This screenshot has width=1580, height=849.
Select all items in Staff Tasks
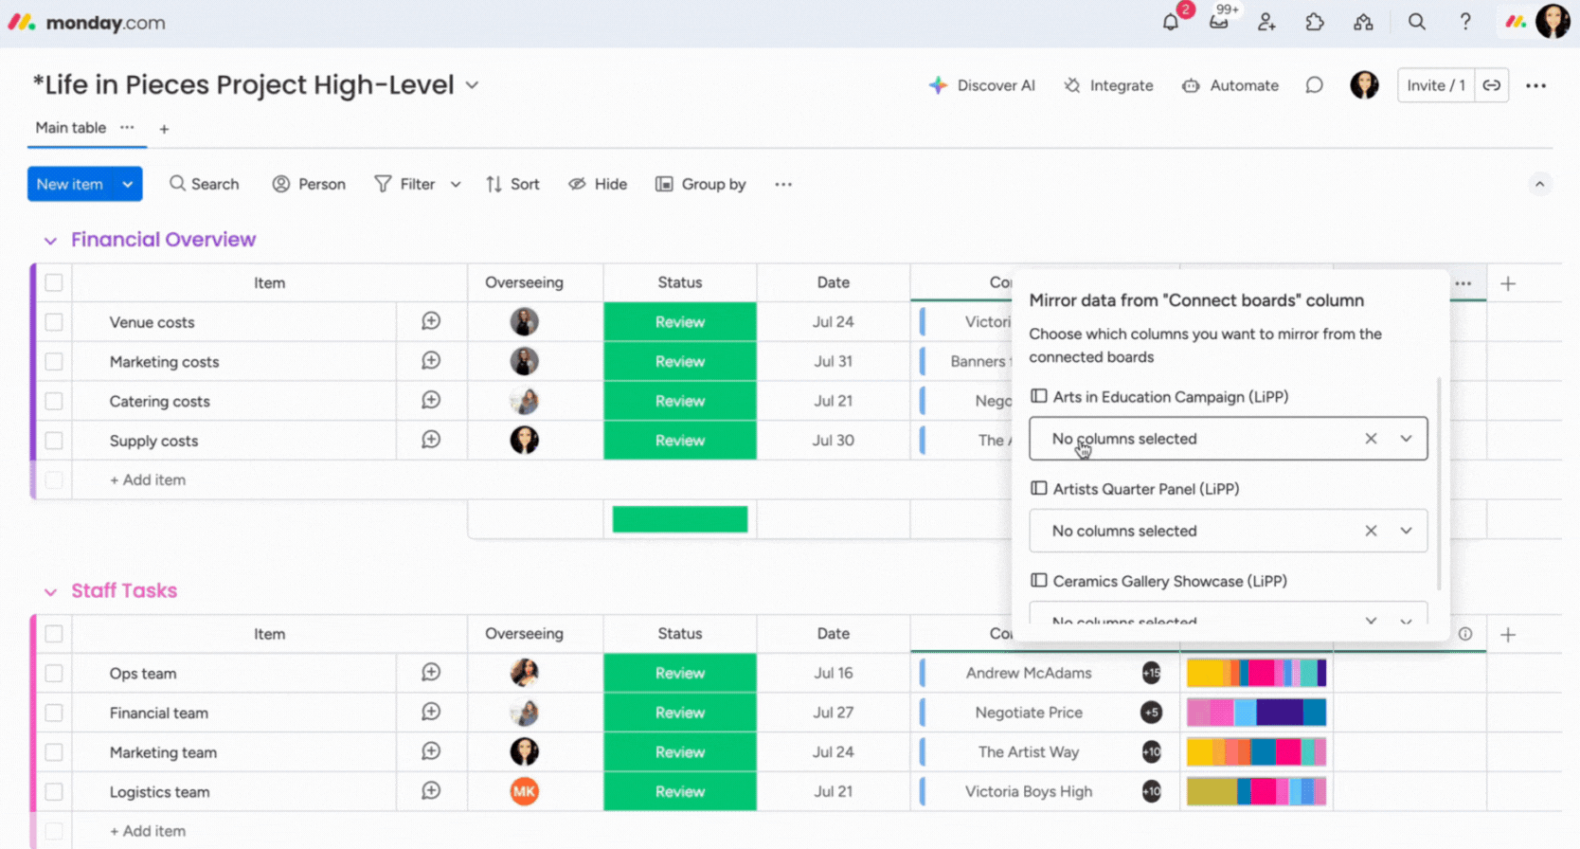54,634
